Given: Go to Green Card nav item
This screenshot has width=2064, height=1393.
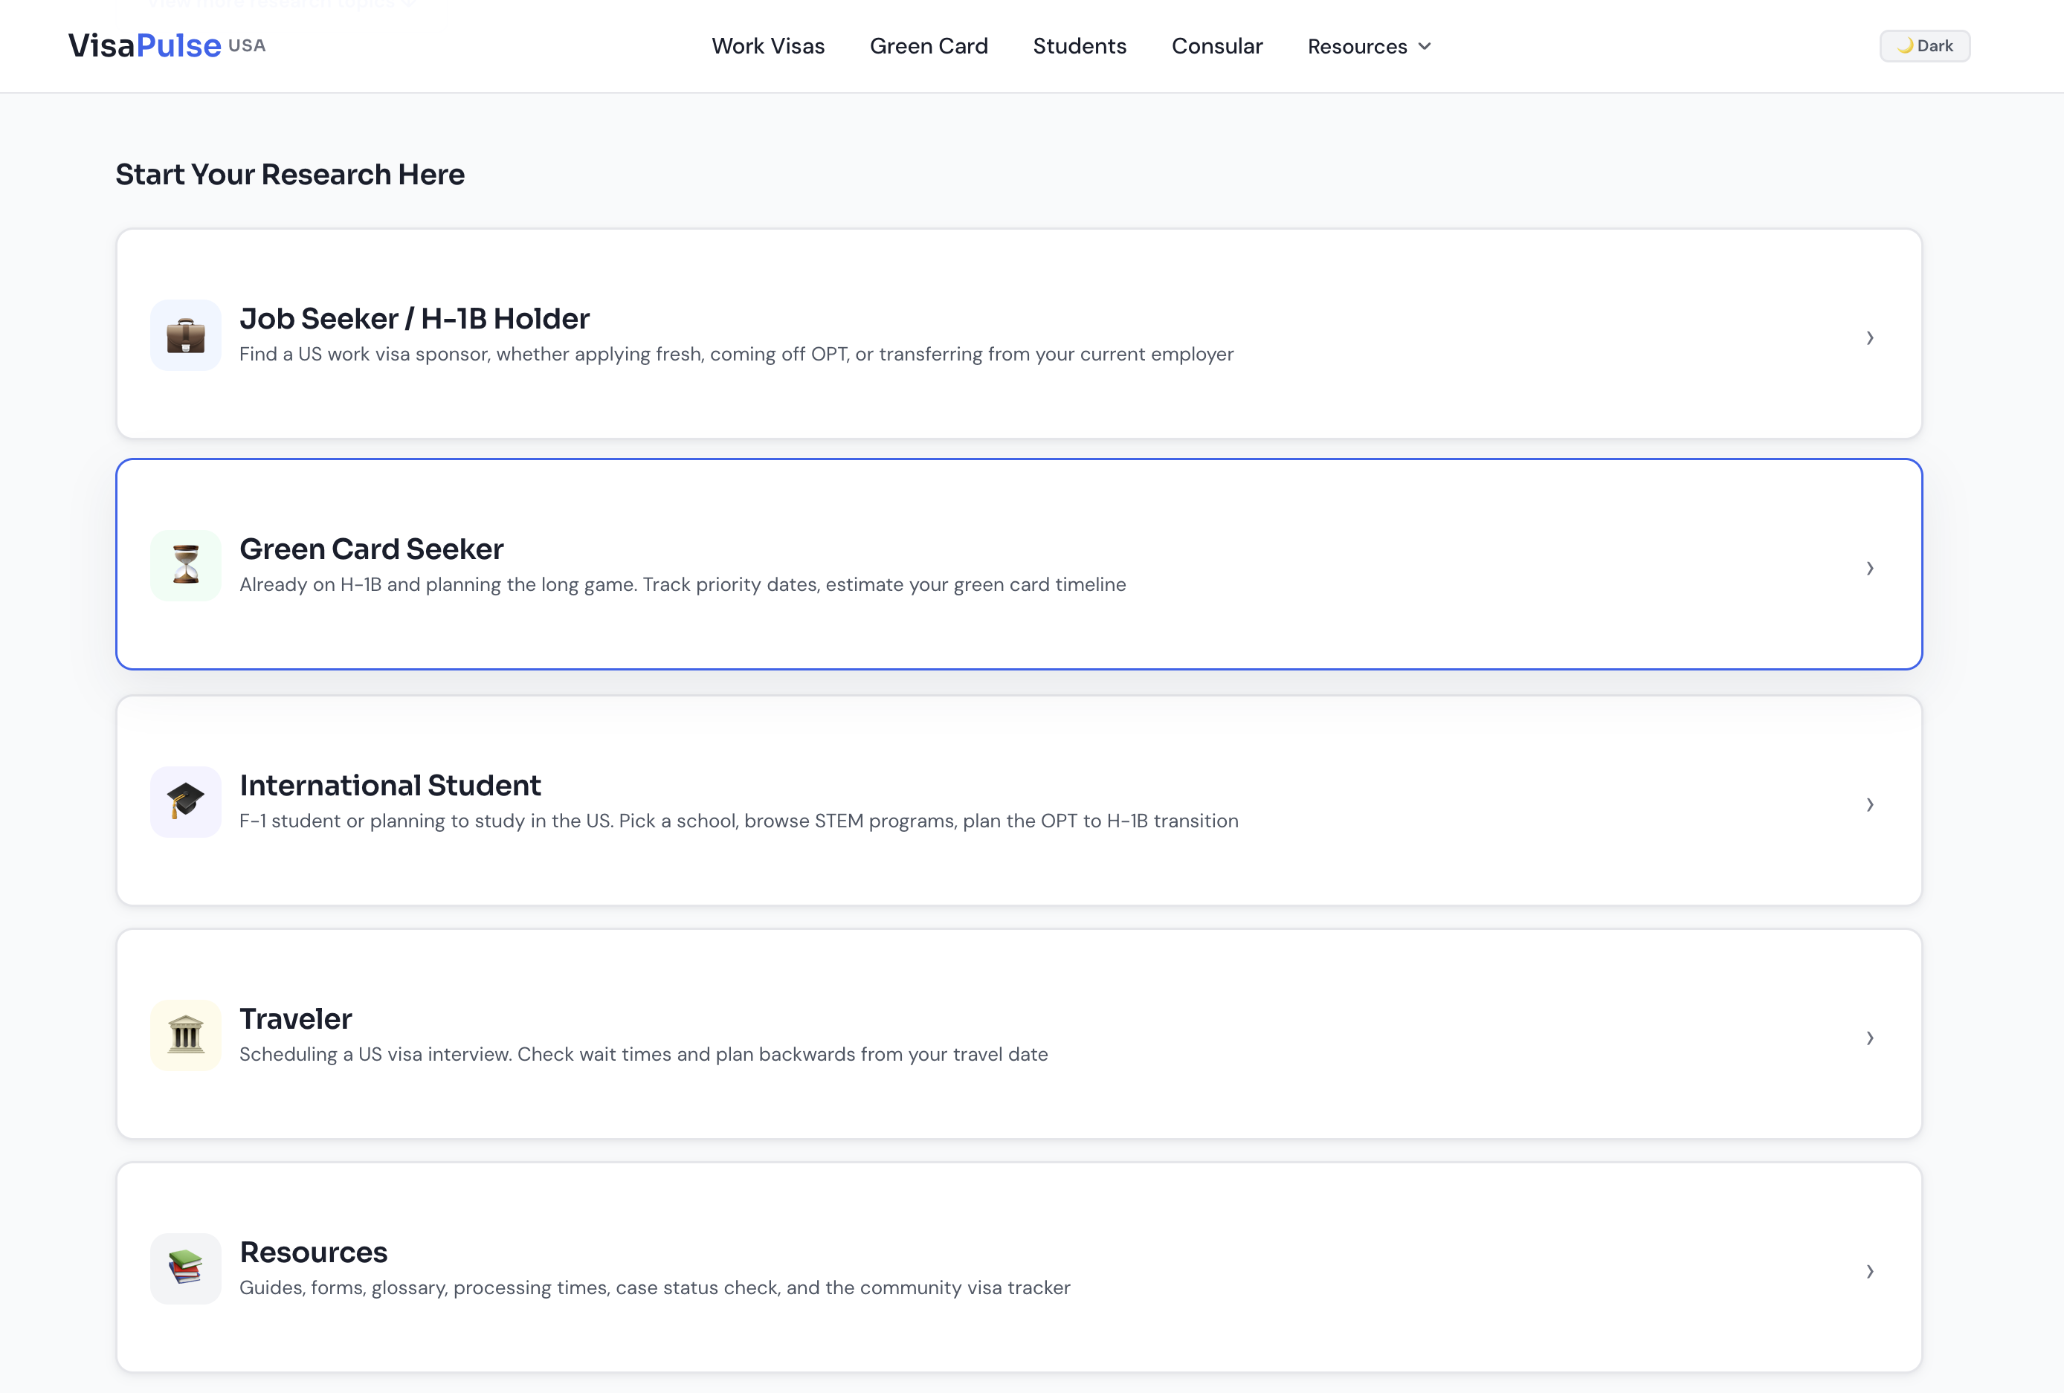Looking at the screenshot, I should point(928,46).
